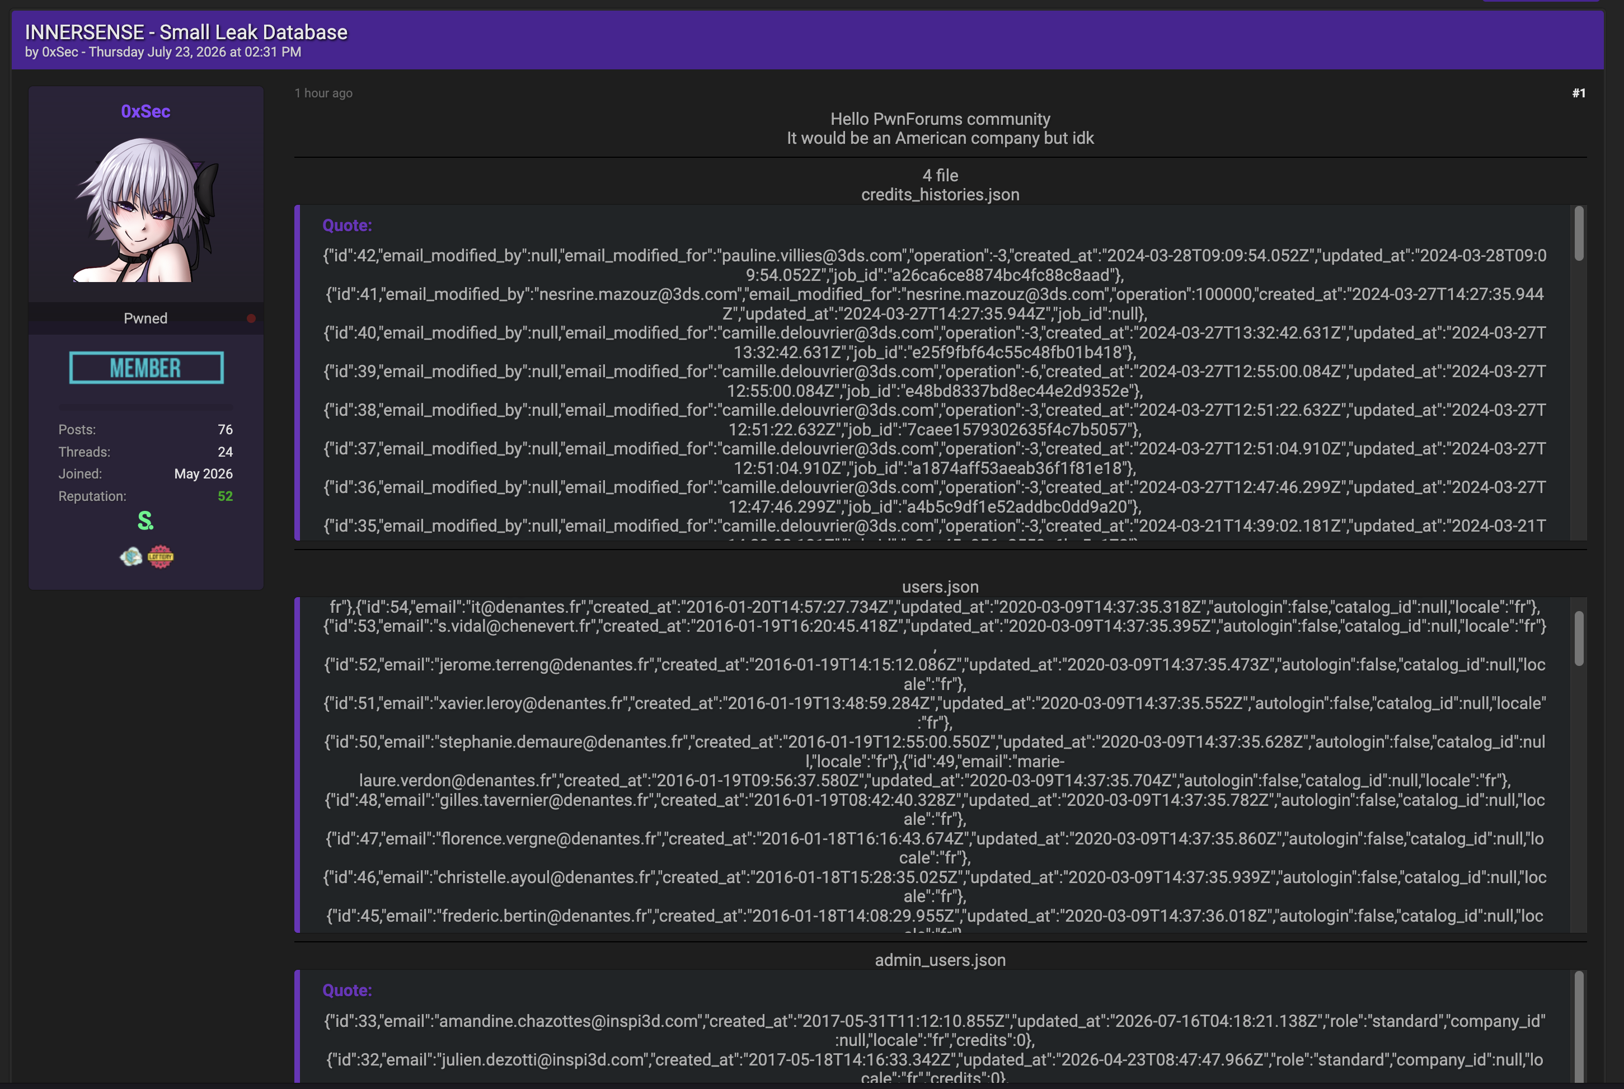Open the #1 post permalink
Screen dimensions: 1624x1089
(x=1578, y=93)
